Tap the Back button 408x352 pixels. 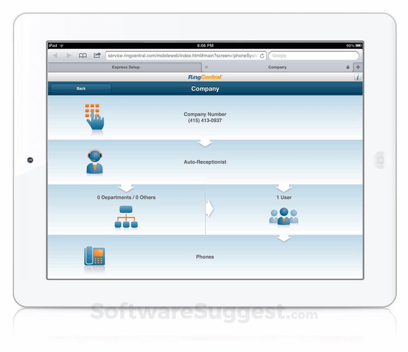(x=80, y=88)
